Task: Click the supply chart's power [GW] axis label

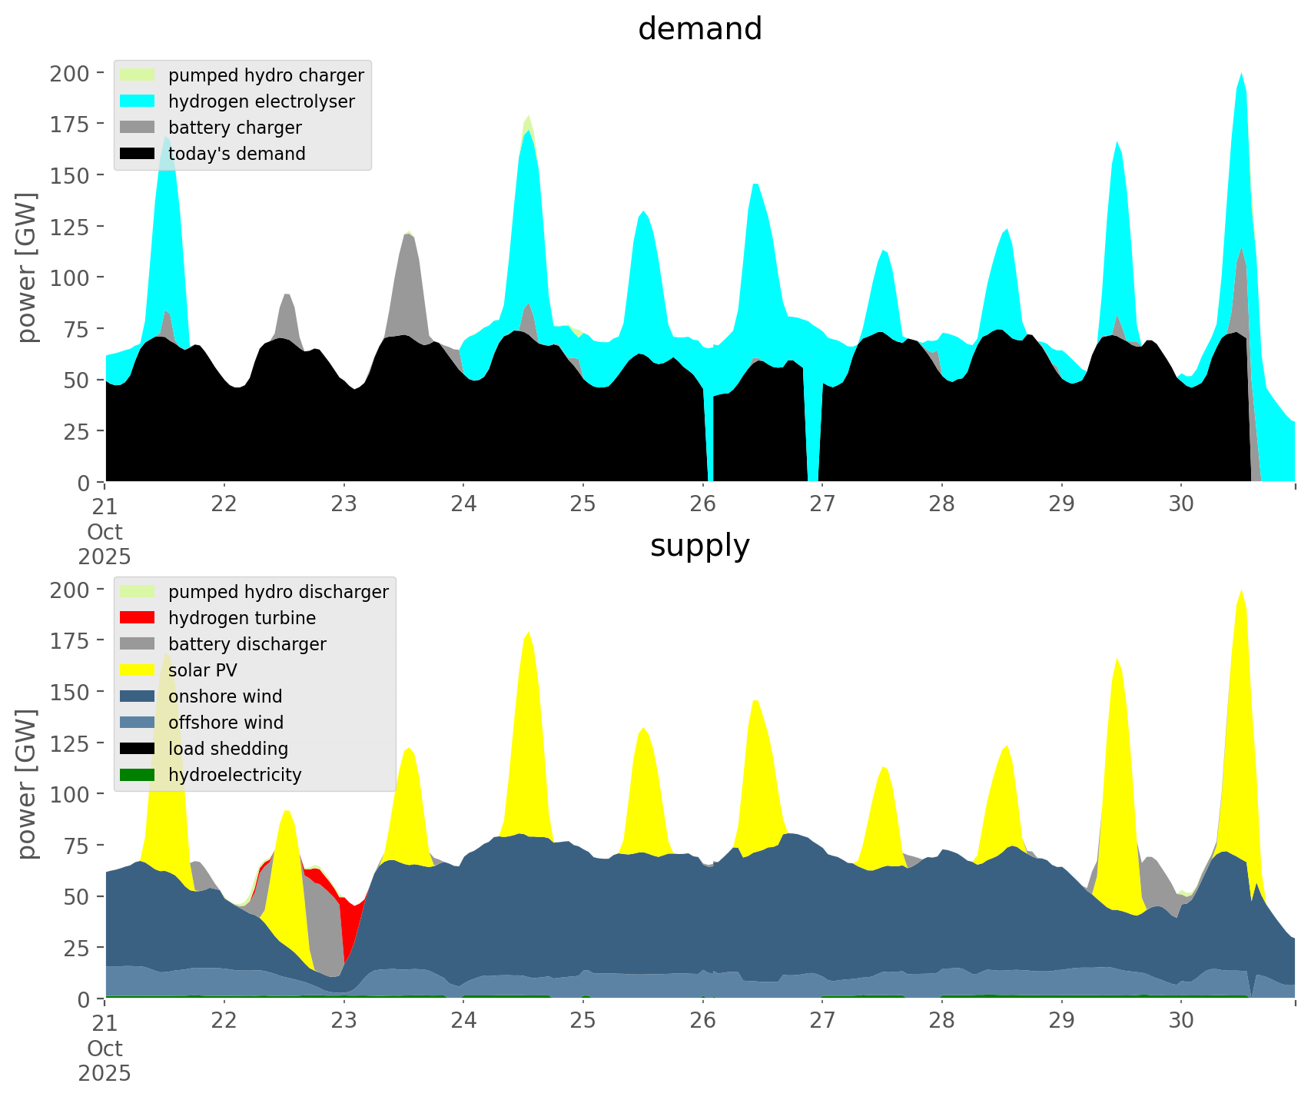Action: (x=27, y=784)
